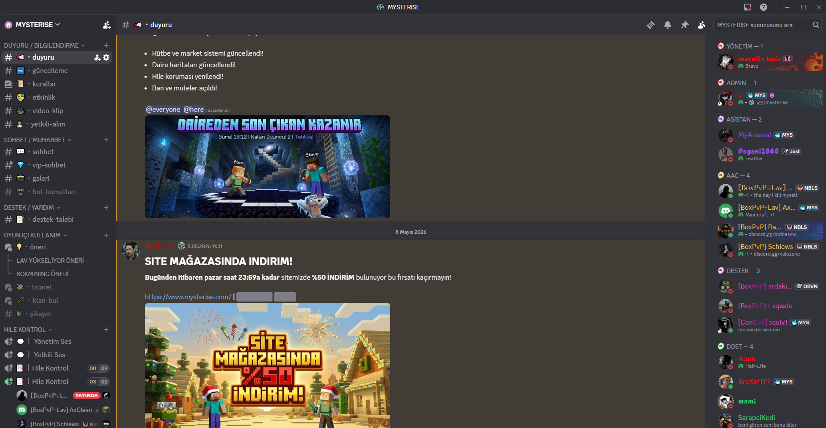Open the Daireden Son Çıkan Kazanır image
This screenshot has height=428, width=826.
[268, 167]
